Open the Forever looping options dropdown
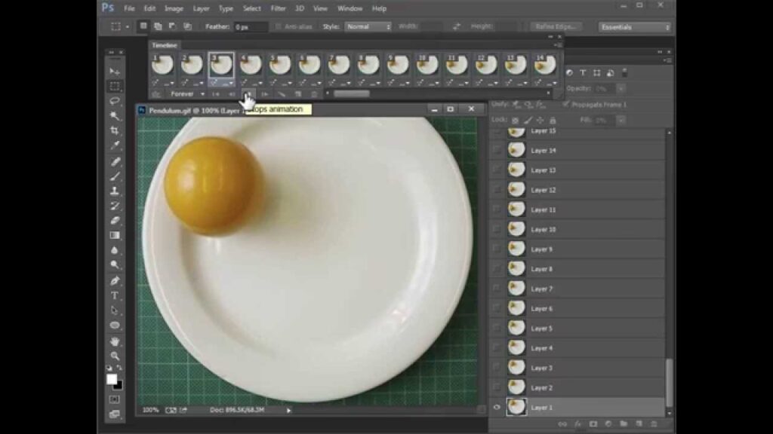The height and width of the screenshot is (434, 773). click(x=187, y=94)
